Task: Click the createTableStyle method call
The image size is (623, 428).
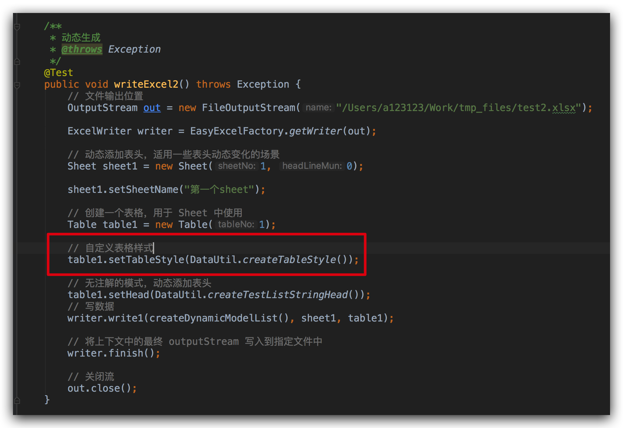Action: 289,260
